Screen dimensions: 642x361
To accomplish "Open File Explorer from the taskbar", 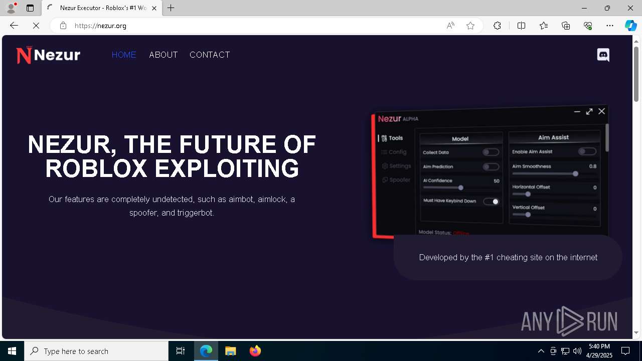I will click(x=230, y=351).
